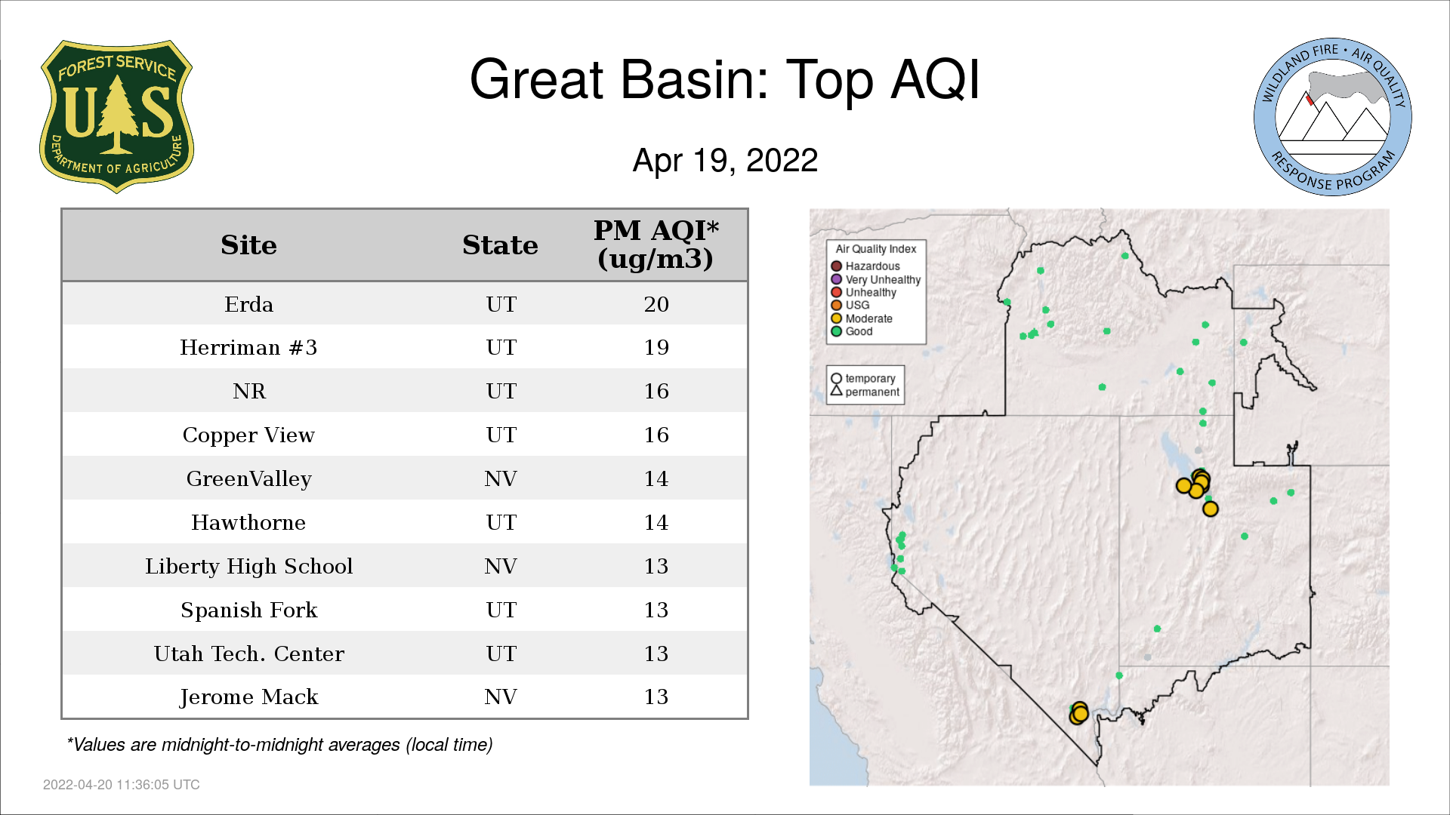Image resolution: width=1450 pixels, height=815 pixels.
Task: Select the 'Liberty High School' site name
Action: point(248,567)
